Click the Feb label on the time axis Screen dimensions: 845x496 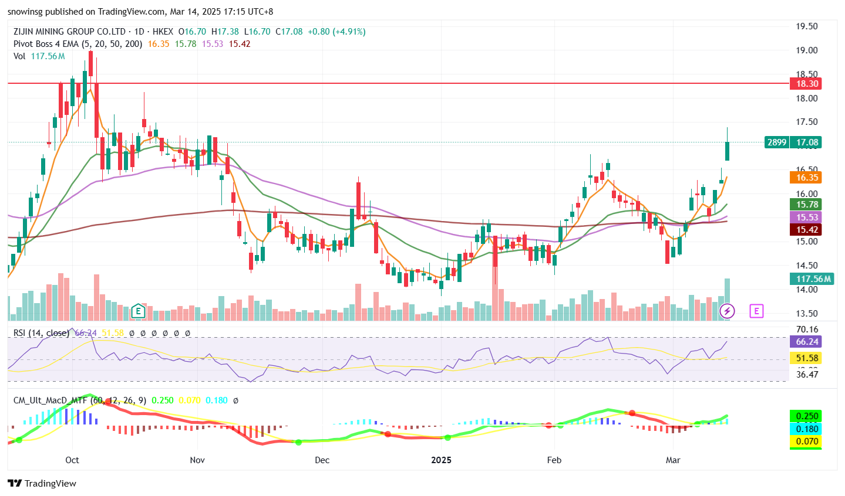click(x=554, y=460)
